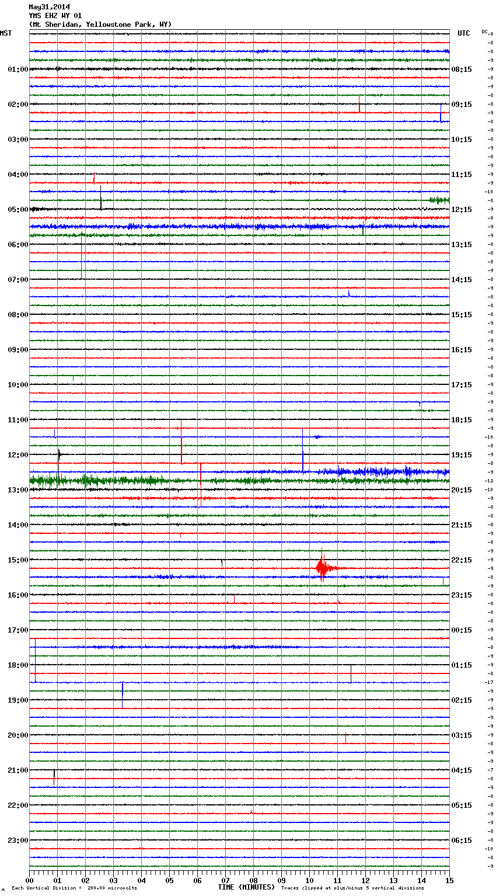Click the large red seismic event burst
Viewport: 496px width, 896px height.
click(x=323, y=568)
